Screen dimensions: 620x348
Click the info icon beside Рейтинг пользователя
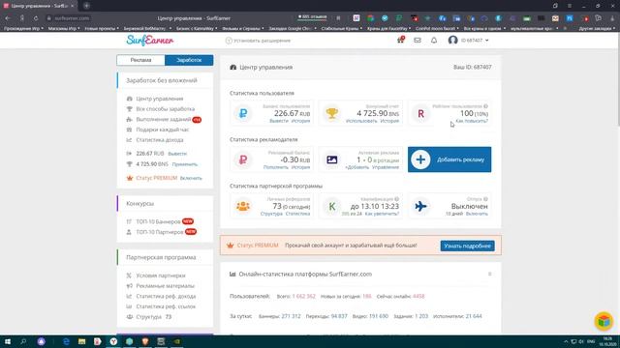(x=485, y=106)
